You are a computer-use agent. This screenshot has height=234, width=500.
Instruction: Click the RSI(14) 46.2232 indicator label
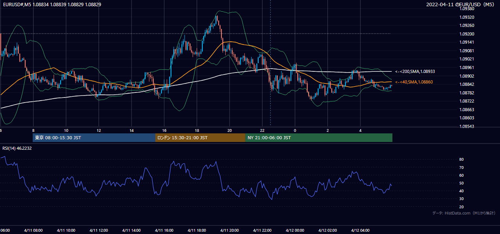click(x=17, y=148)
